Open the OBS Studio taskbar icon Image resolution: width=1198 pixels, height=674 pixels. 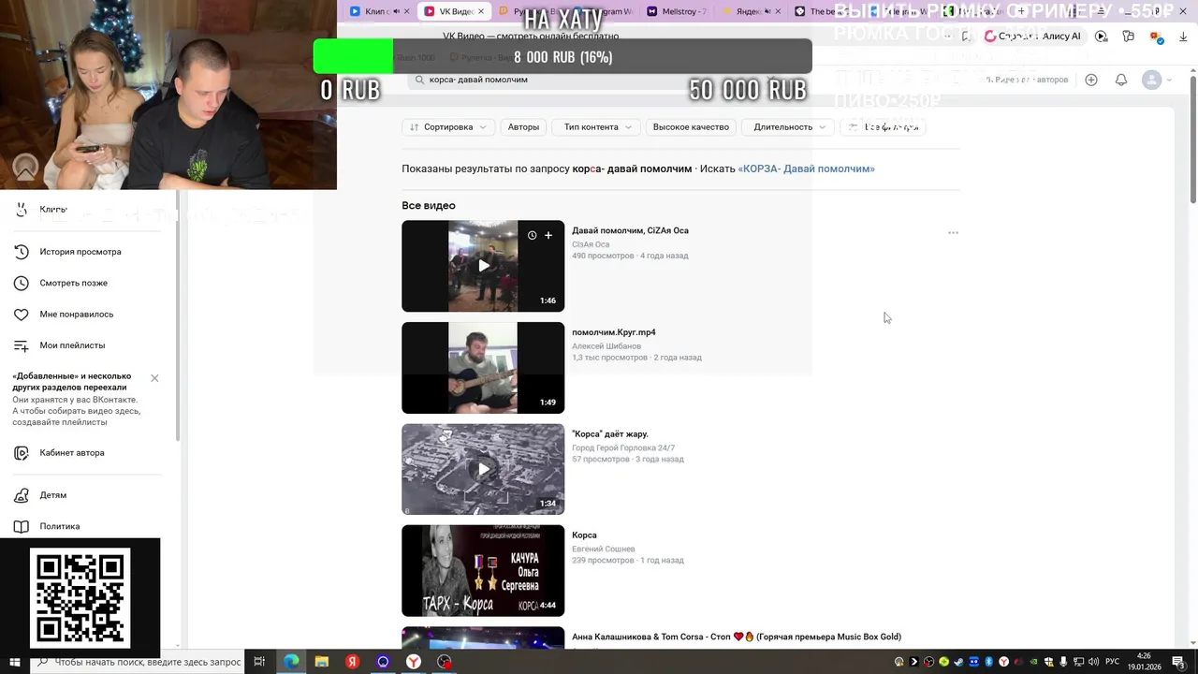pyautogui.click(x=445, y=662)
